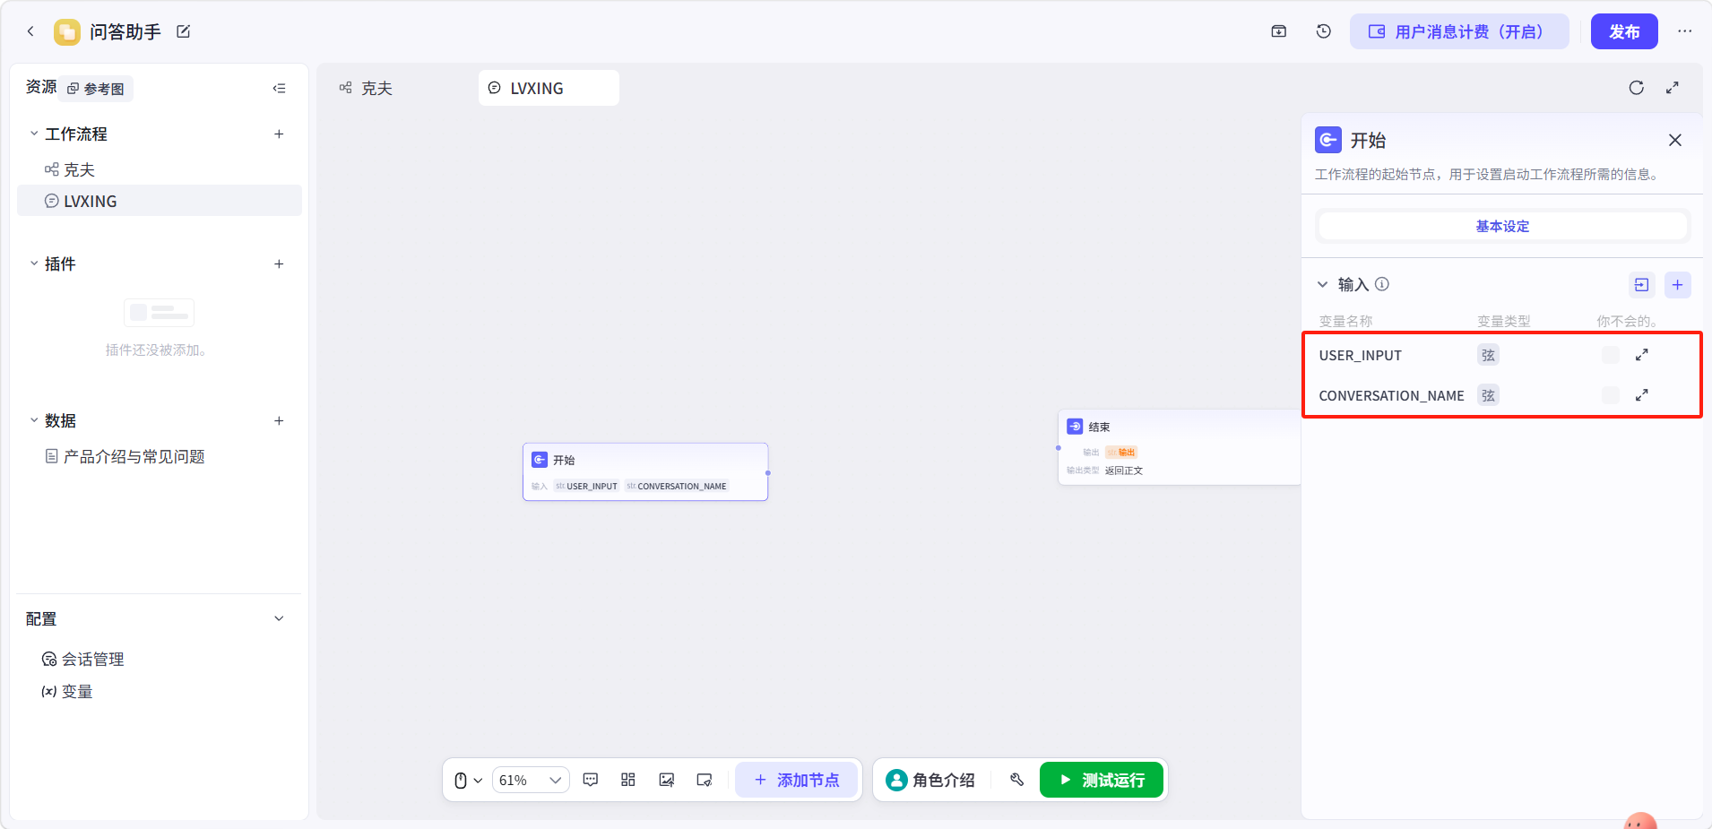
Task: Open version history clock icon
Action: pyautogui.click(x=1324, y=31)
